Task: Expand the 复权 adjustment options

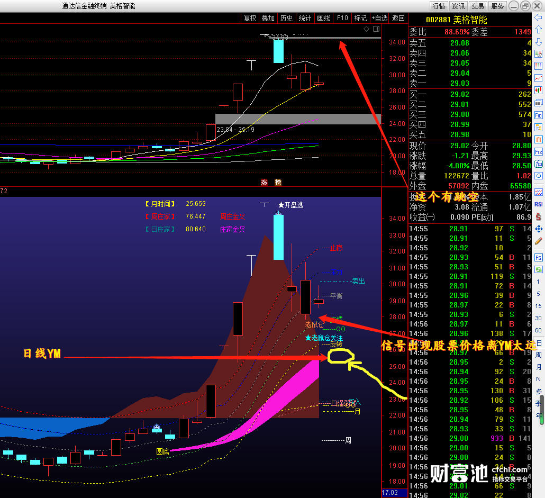Action: (250, 18)
